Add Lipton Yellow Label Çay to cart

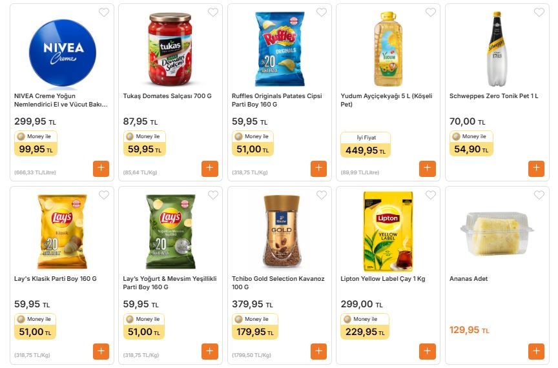coord(428,351)
